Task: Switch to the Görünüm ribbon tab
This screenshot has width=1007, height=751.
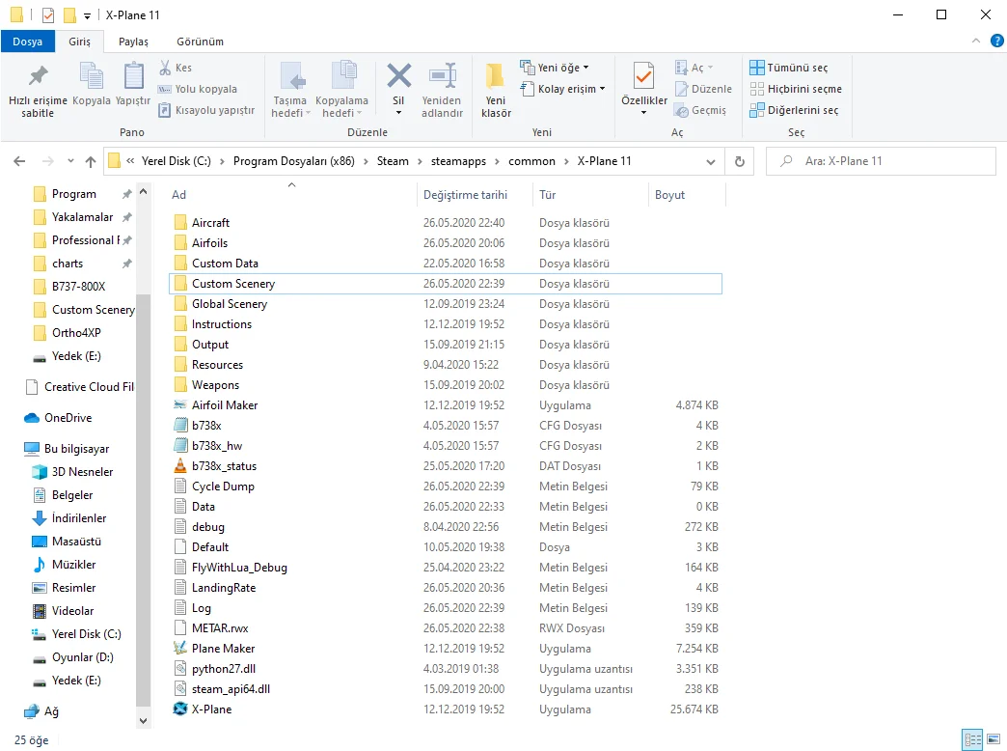Action: point(201,42)
